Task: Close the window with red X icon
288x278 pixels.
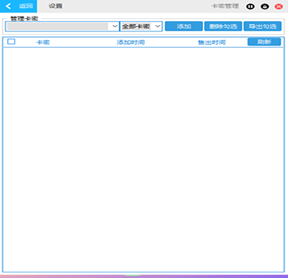Action: pos(279,6)
